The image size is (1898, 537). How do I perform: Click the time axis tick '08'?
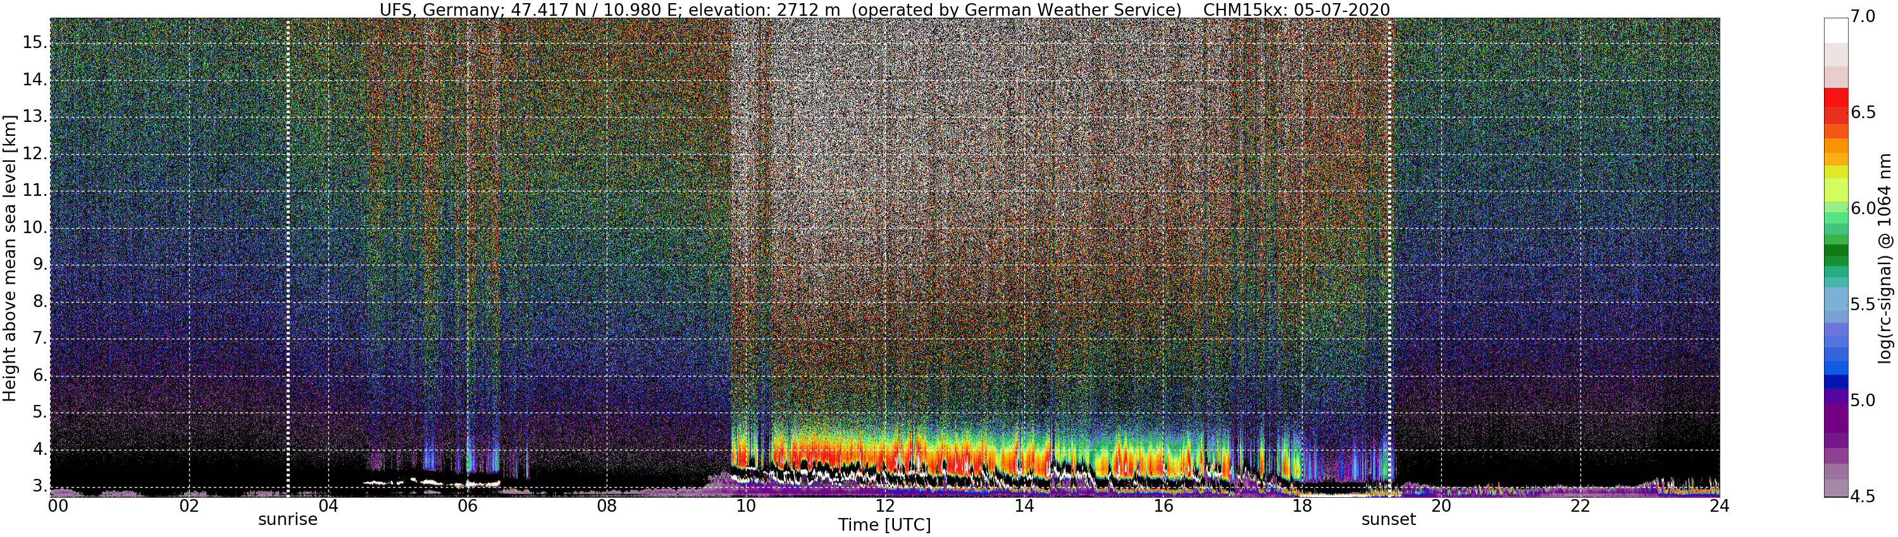(x=606, y=506)
